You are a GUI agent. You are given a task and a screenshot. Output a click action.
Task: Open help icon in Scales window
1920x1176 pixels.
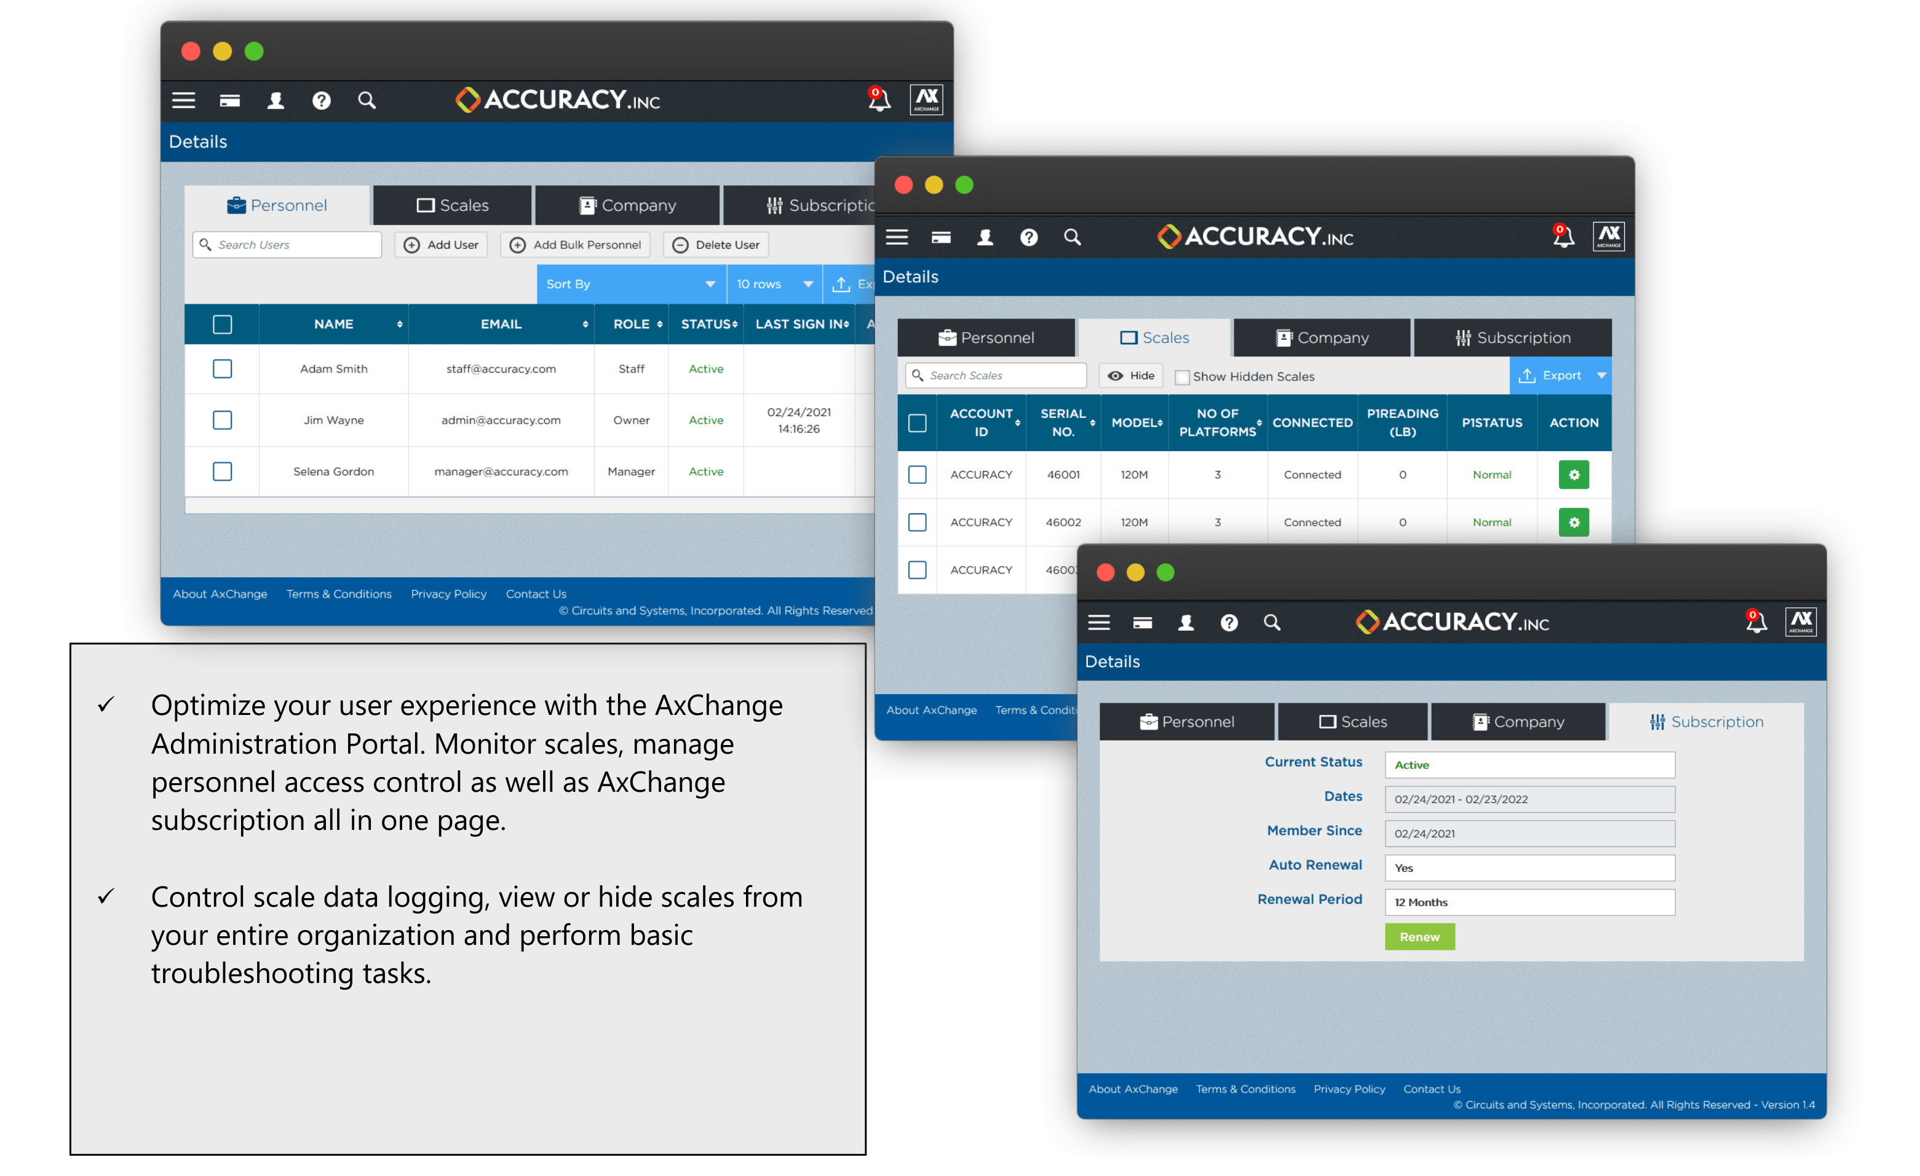[1028, 237]
